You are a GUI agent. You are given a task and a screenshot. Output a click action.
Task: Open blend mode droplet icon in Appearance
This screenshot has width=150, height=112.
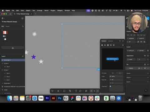[x=148, y=56]
